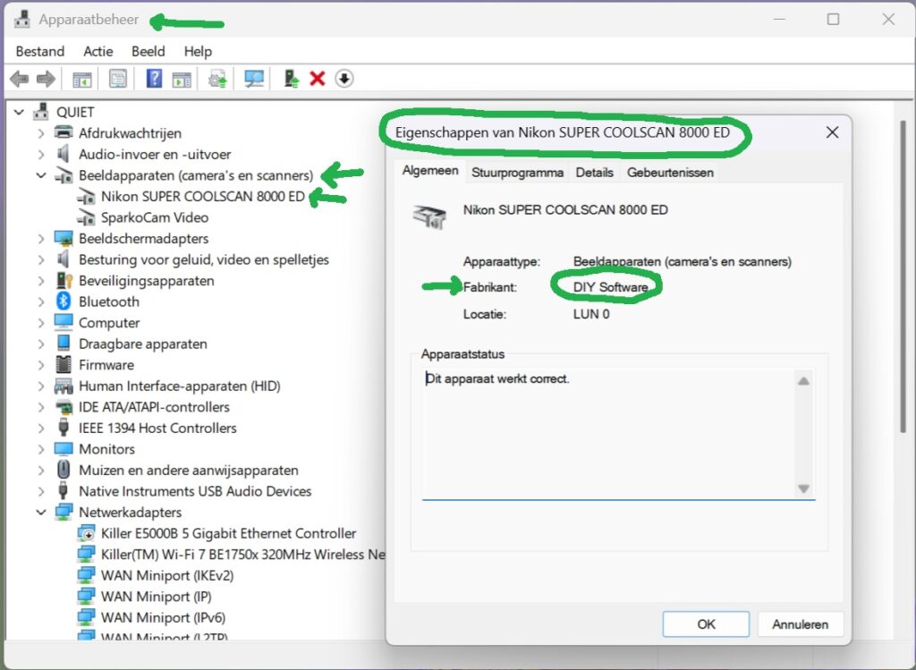Click the Annuleren button

800,623
